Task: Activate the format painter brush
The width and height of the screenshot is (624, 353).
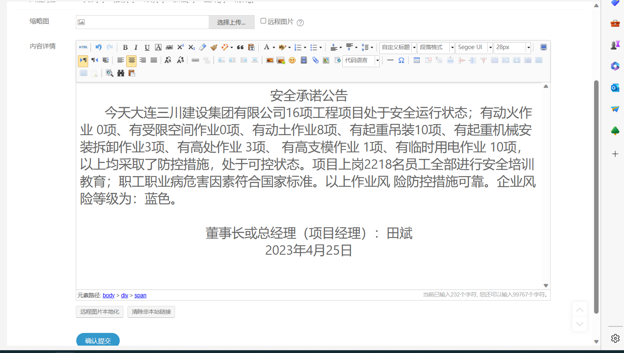Action: (214, 48)
